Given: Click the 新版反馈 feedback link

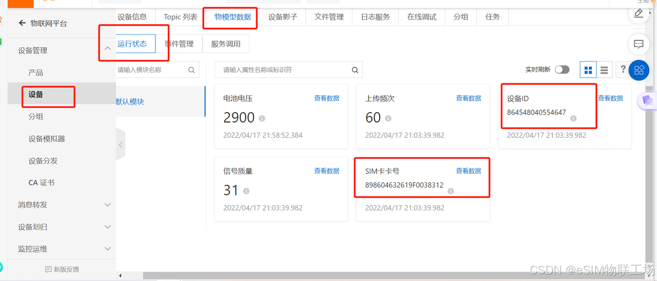Looking at the screenshot, I should pyautogui.click(x=62, y=269).
